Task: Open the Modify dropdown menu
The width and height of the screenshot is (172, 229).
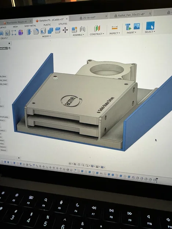Action: click(47, 36)
